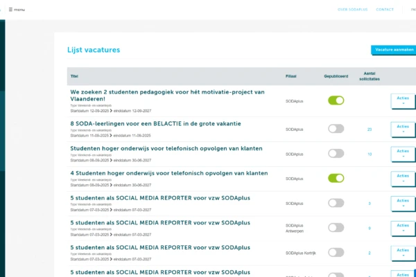This screenshot has height=277, width=416.
Task: Enable publication for the BELACTIE vacancy
Action: click(x=336, y=129)
